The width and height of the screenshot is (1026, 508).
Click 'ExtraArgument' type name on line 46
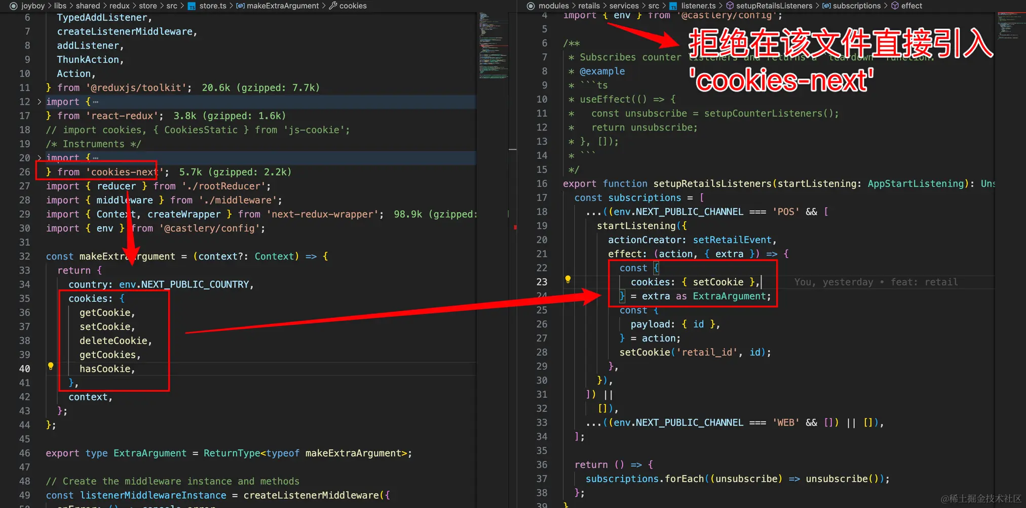click(x=150, y=453)
